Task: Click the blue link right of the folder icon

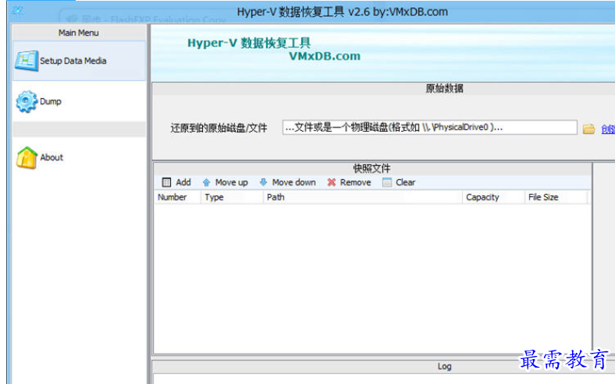Action: tap(608, 129)
